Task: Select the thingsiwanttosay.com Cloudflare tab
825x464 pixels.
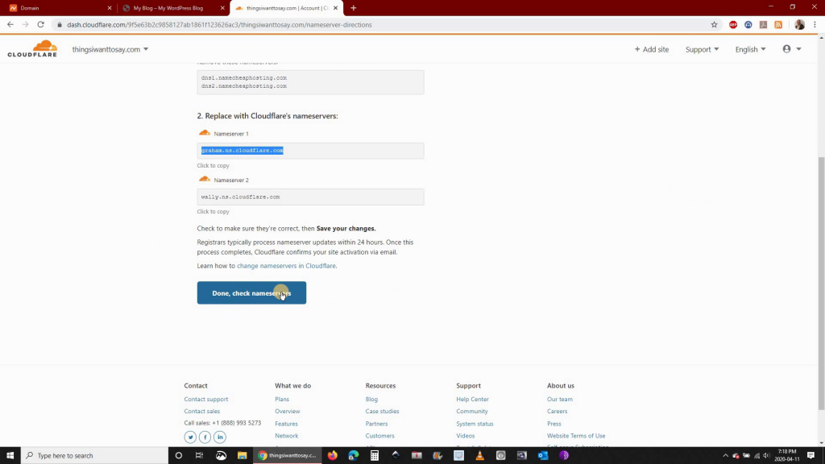Action: pyautogui.click(x=286, y=8)
